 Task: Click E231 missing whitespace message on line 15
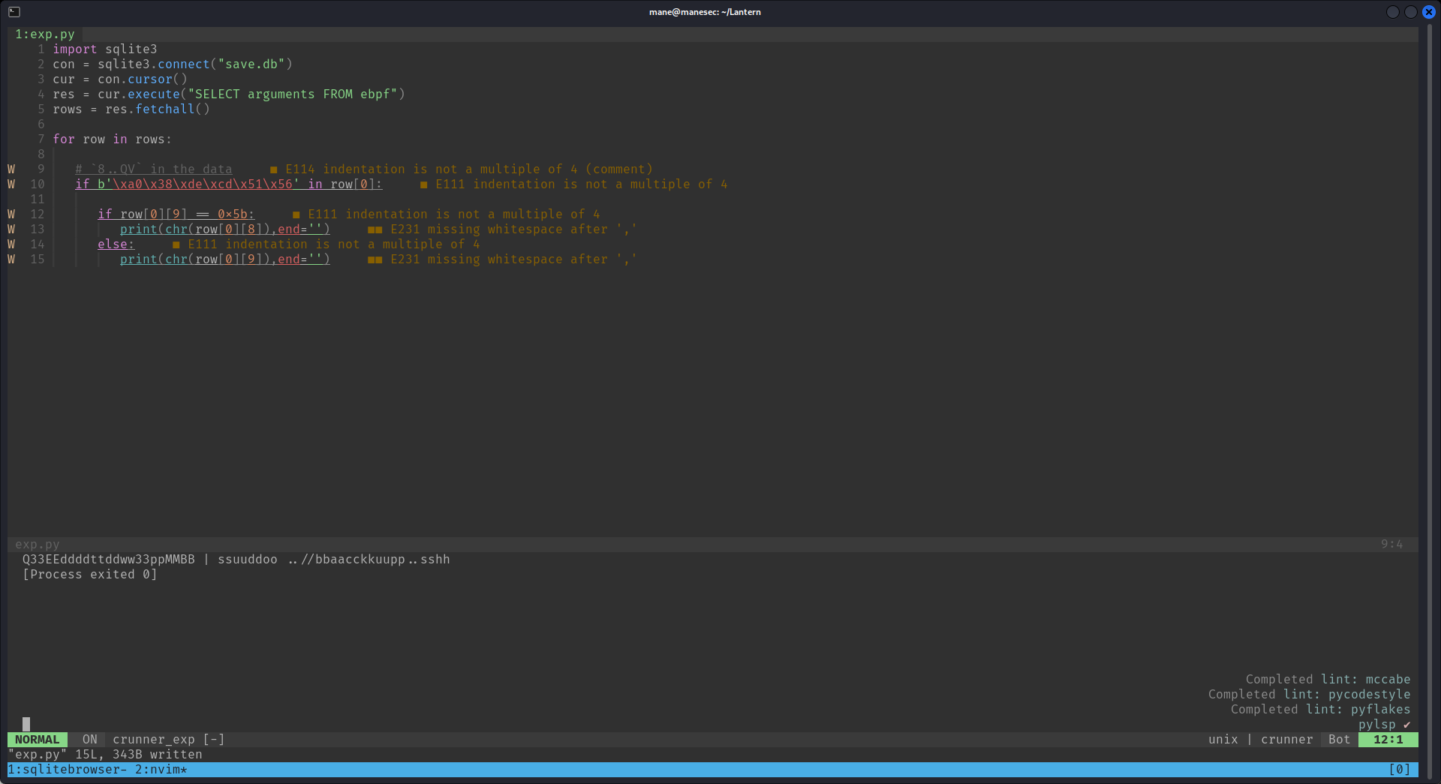pos(514,260)
